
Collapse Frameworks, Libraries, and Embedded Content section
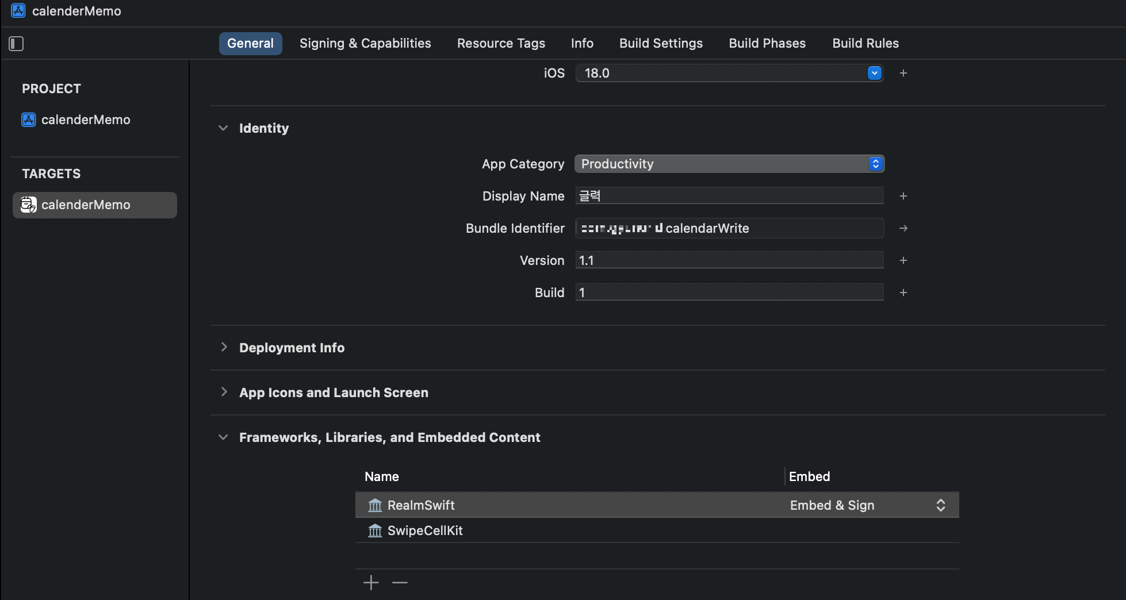click(x=223, y=437)
